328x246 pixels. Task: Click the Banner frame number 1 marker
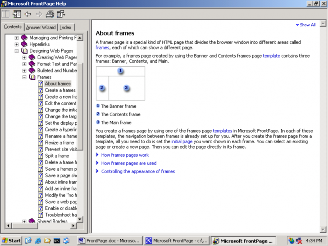pos(120,71)
